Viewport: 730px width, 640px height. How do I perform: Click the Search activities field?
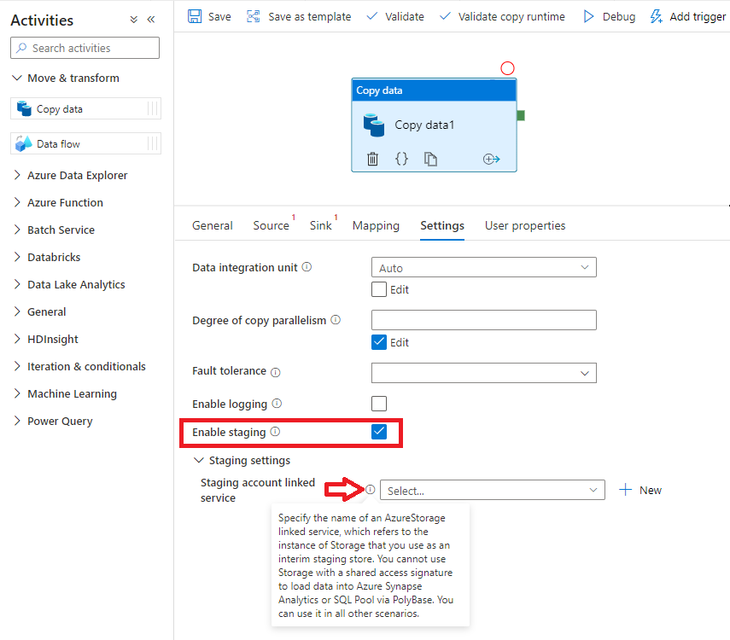[x=85, y=48]
